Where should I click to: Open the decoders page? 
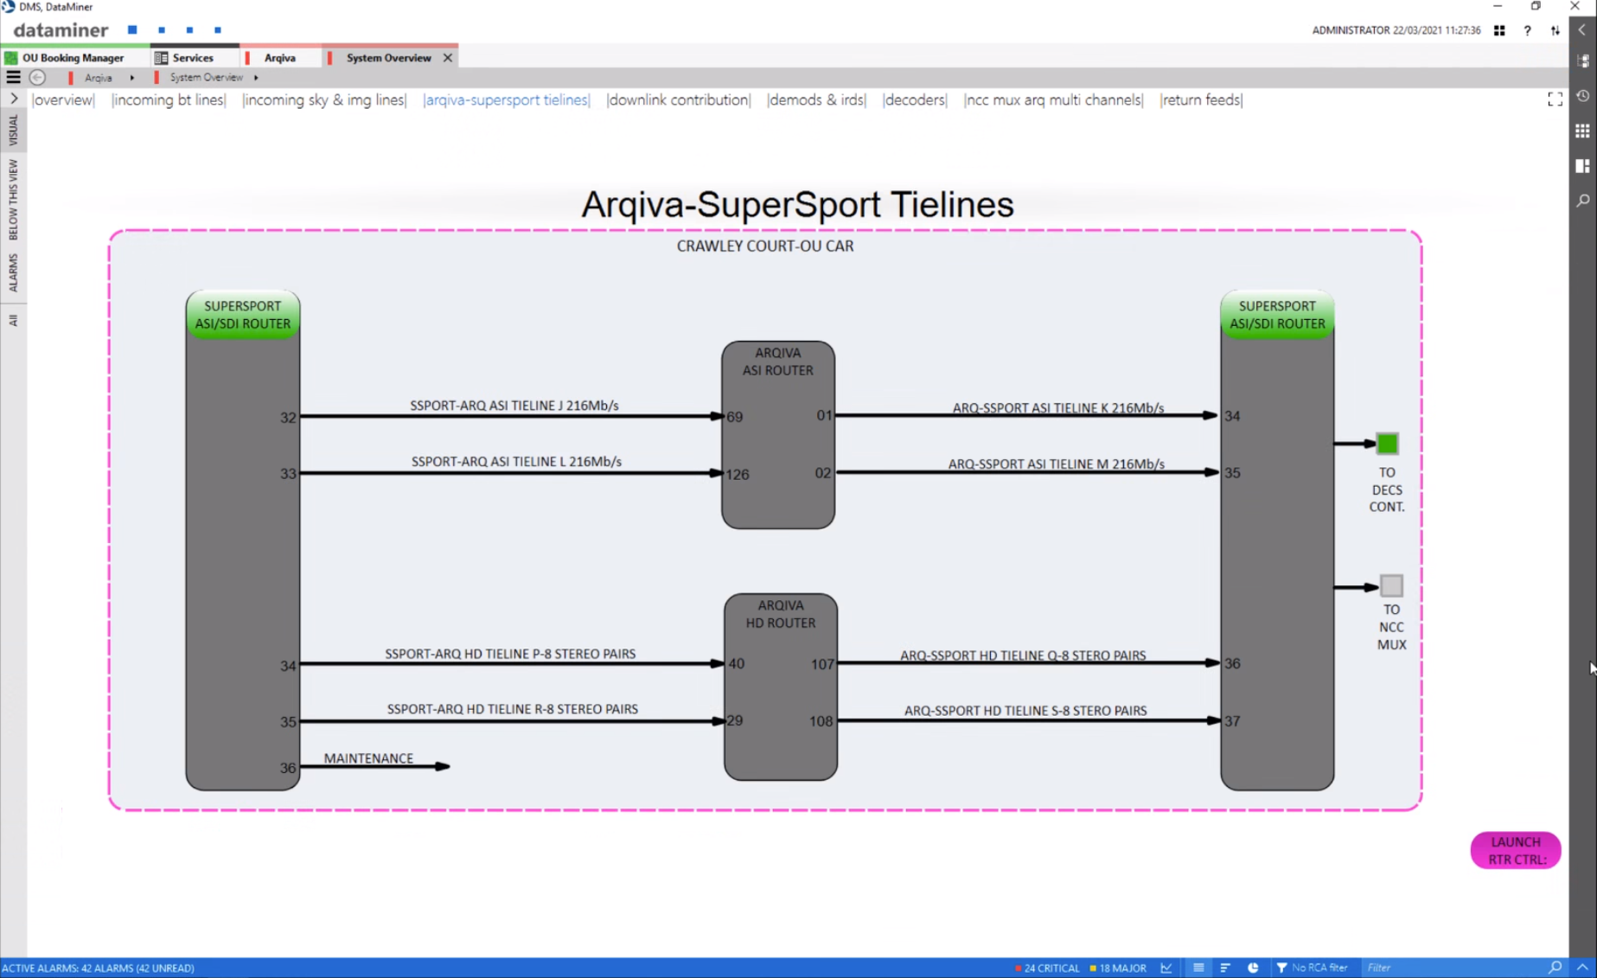tap(915, 99)
